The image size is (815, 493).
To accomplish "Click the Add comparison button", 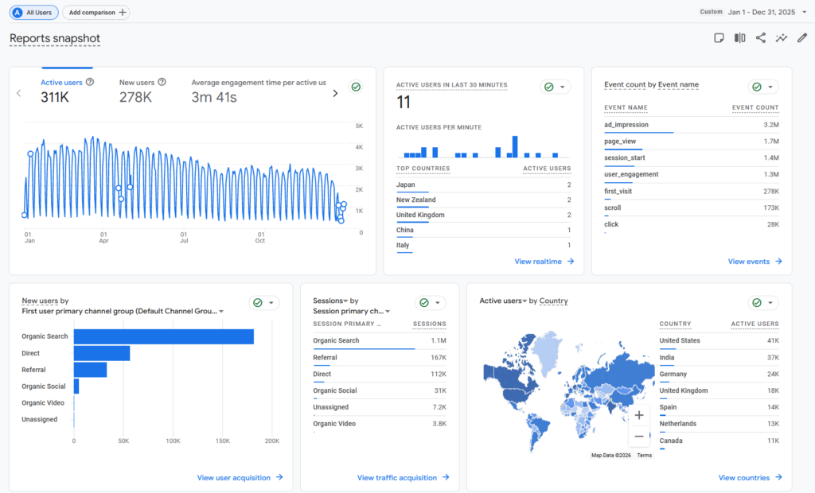I will pyautogui.click(x=96, y=13).
